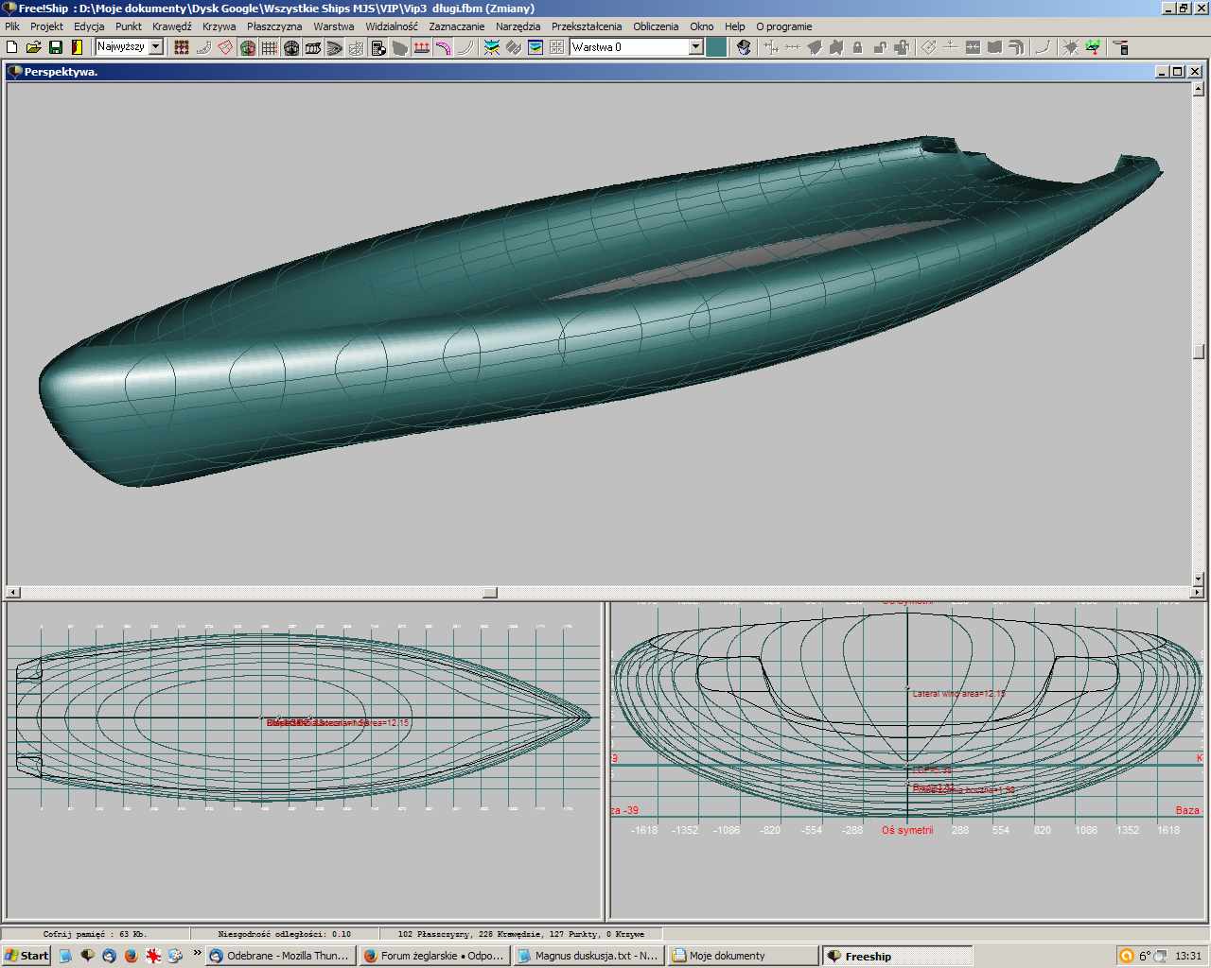The width and height of the screenshot is (1211, 968).
Task: Toggle the grid display icon
Action: 270,47
